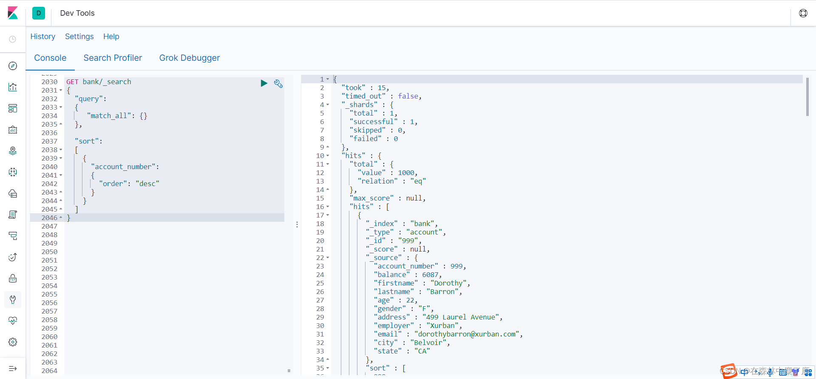This screenshot has width=816, height=379.
Task: Click the "sort": key on line 2037
Action: 88,141
